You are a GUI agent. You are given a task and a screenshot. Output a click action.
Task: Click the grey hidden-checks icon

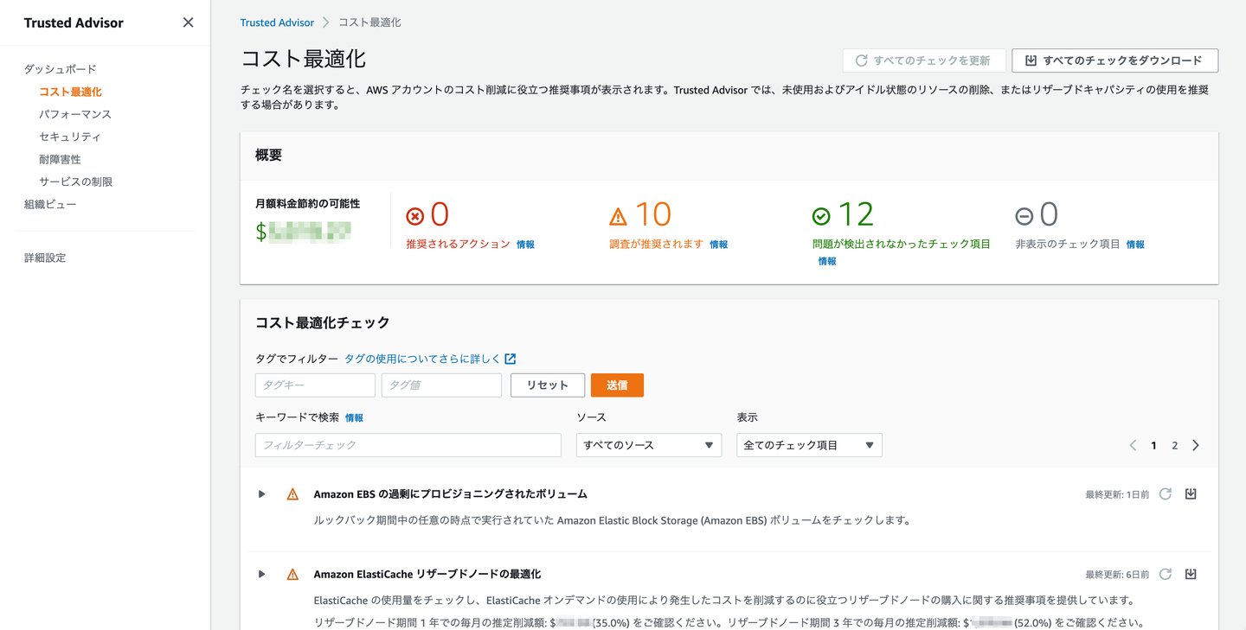[x=1024, y=216]
